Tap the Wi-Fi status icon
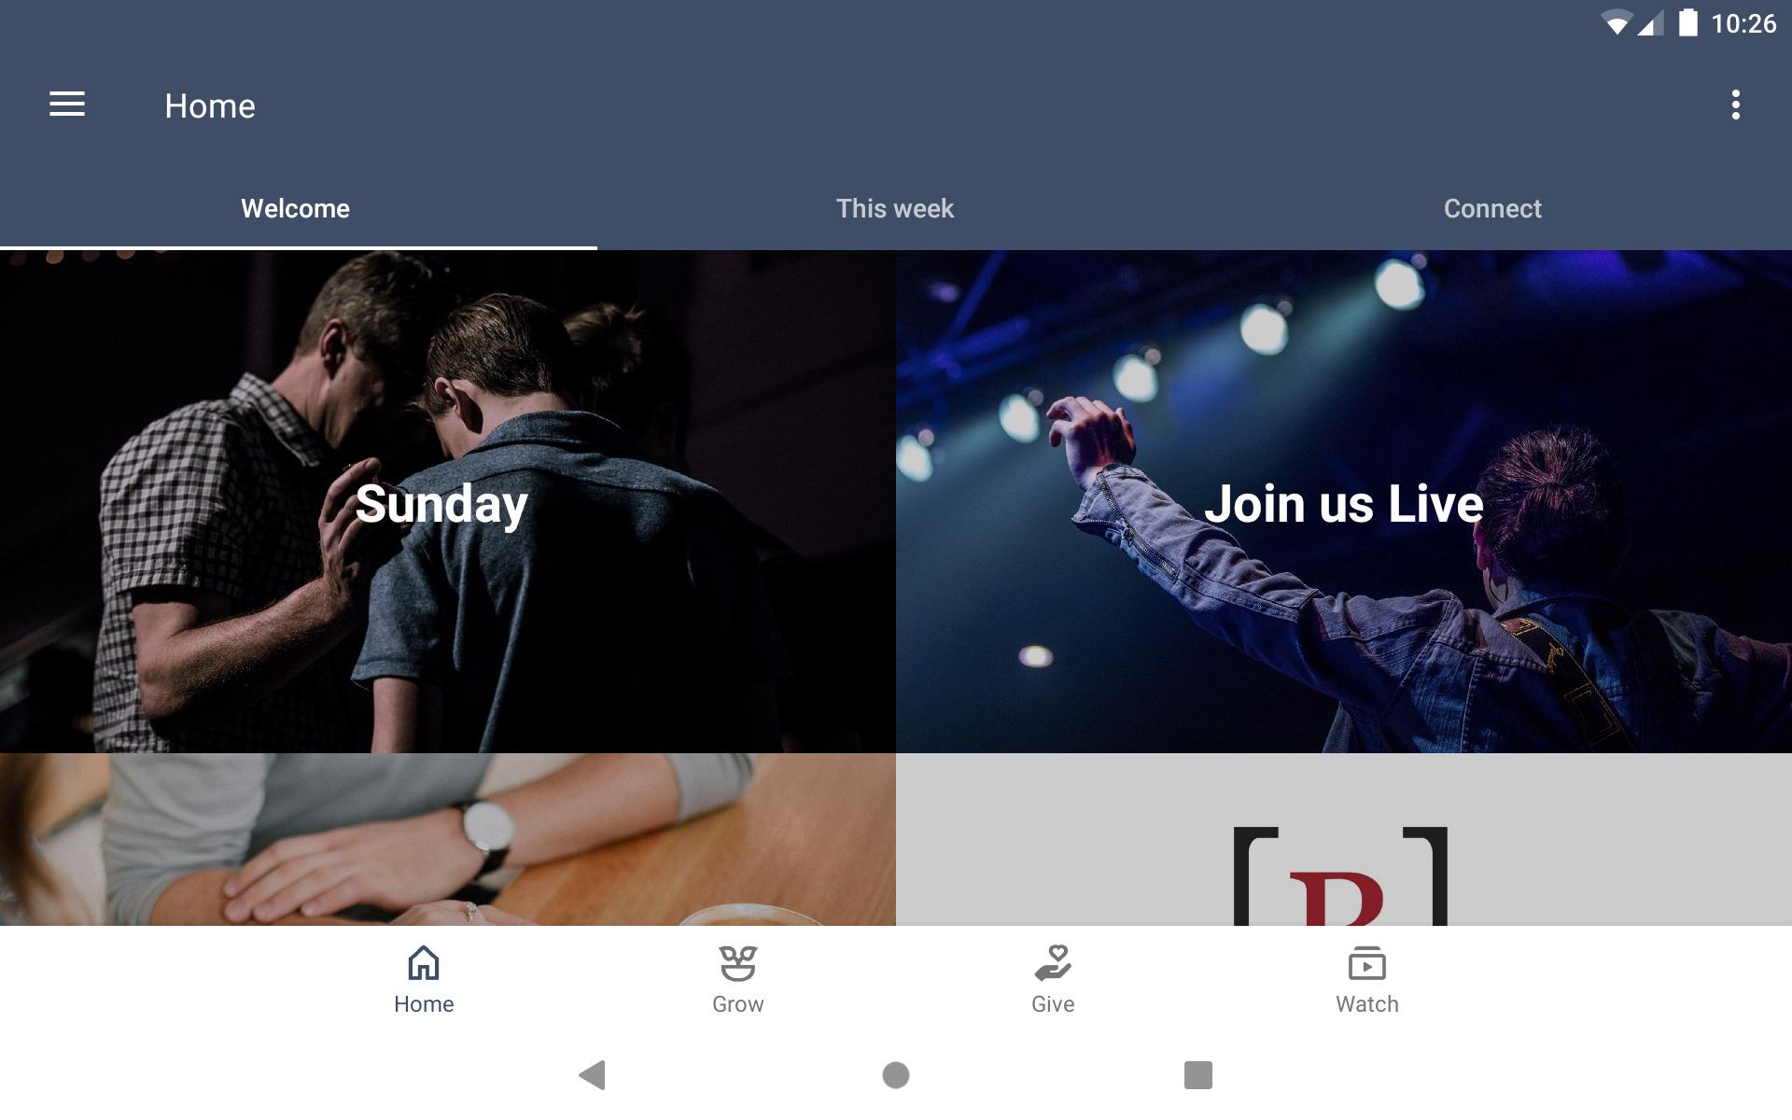Image resolution: width=1792 pixels, height=1120 pixels. pyautogui.click(x=1617, y=23)
